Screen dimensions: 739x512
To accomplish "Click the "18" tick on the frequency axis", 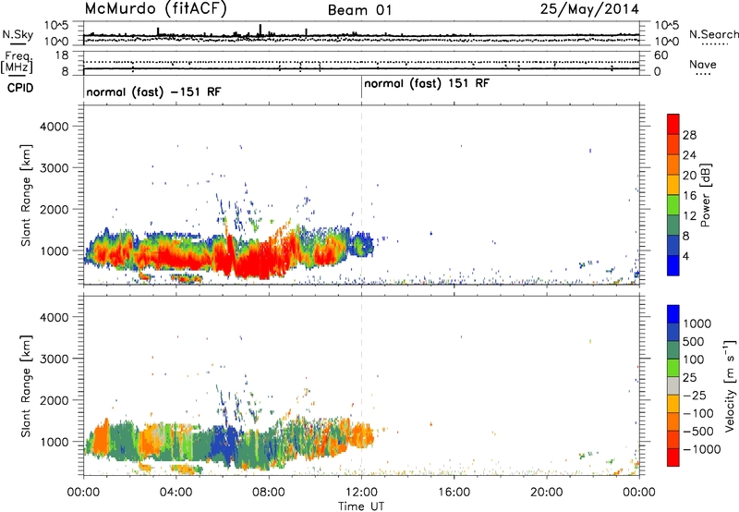I will coord(62,55).
